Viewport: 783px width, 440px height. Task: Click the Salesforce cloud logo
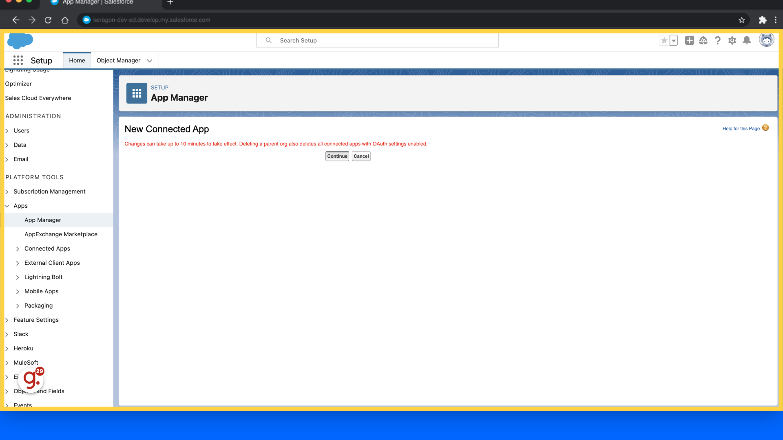click(20, 40)
